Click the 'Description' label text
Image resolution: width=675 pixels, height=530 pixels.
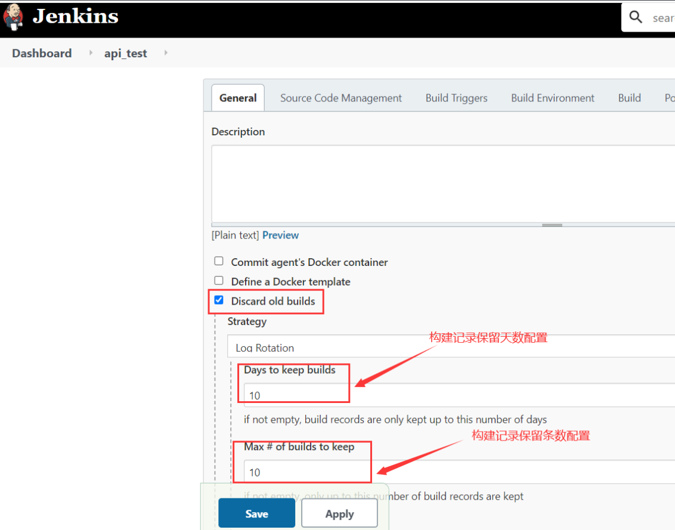click(238, 132)
